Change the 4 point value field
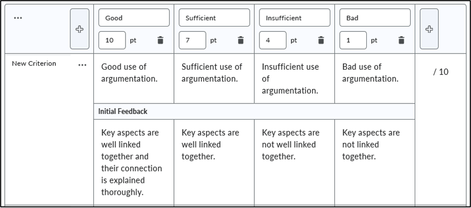The image size is (471, 208). [x=272, y=40]
